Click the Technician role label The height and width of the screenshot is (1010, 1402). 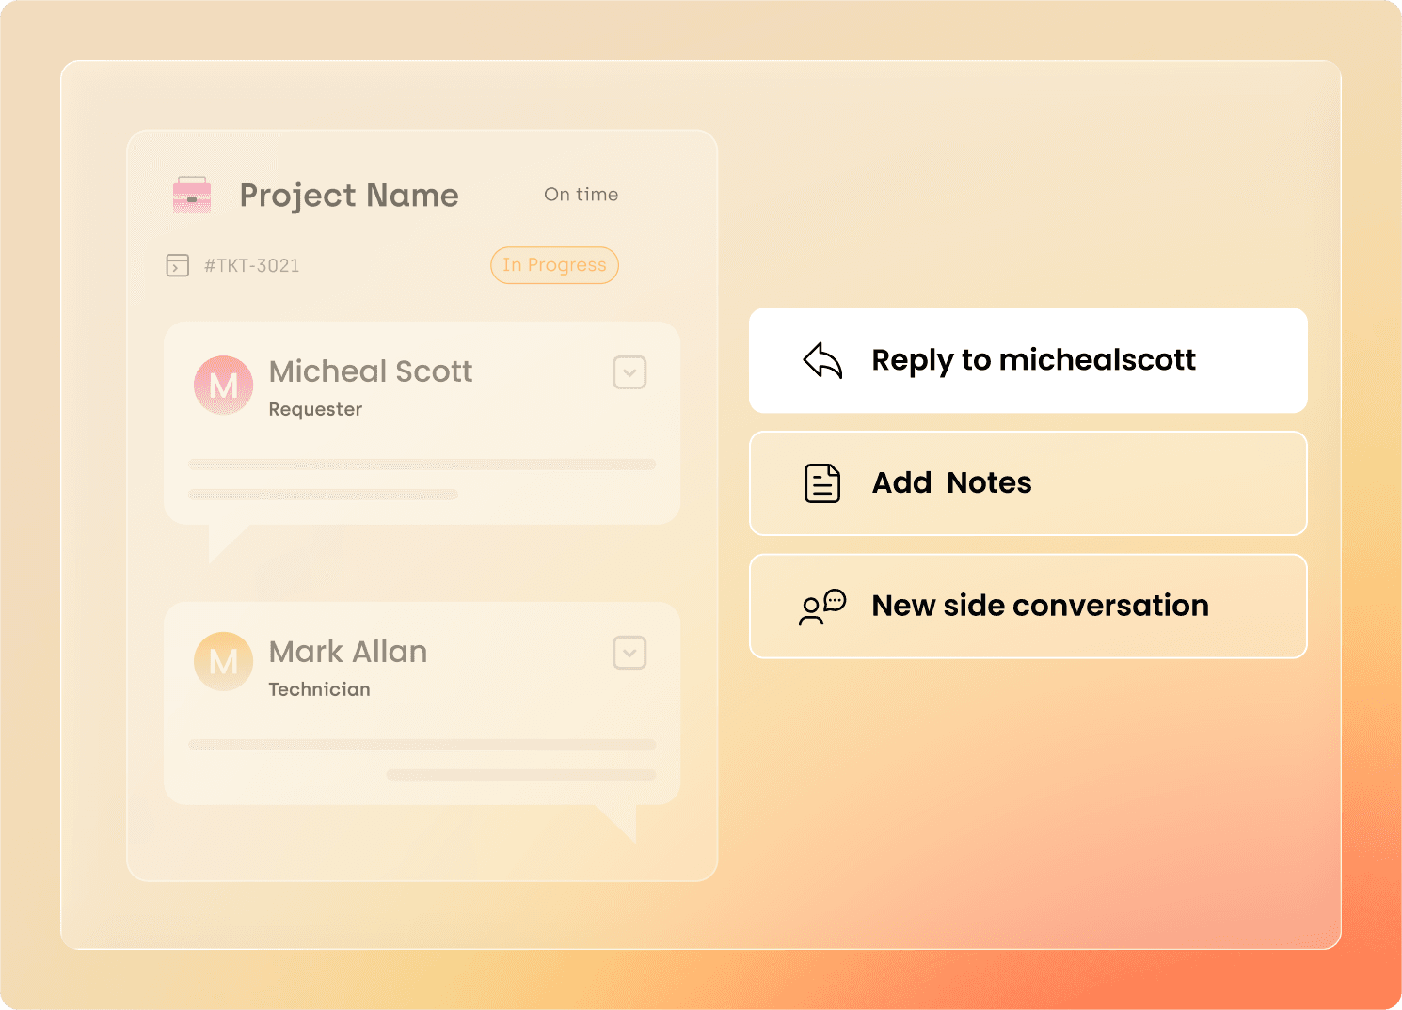click(x=319, y=689)
